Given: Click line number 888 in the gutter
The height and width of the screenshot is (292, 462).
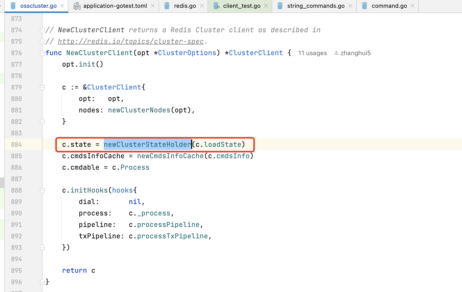Looking at the screenshot, I should click(x=16, y=190).
